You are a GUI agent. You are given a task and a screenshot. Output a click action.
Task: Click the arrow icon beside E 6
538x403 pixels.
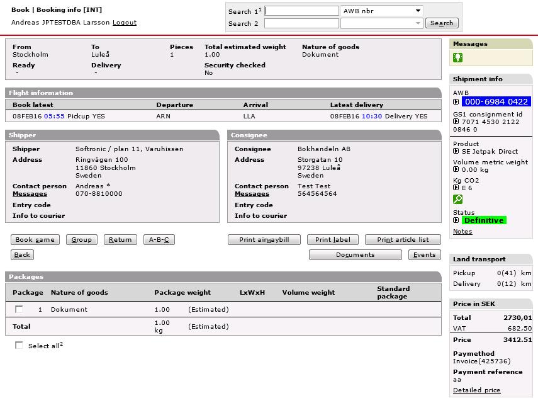point(456,188)
